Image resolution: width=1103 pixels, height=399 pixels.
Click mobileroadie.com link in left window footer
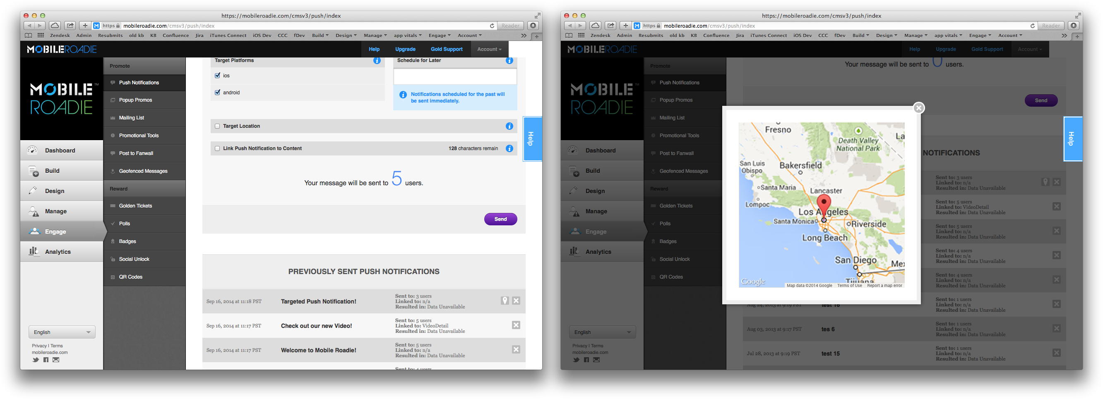pyautogui.click(x=50, y=353)
